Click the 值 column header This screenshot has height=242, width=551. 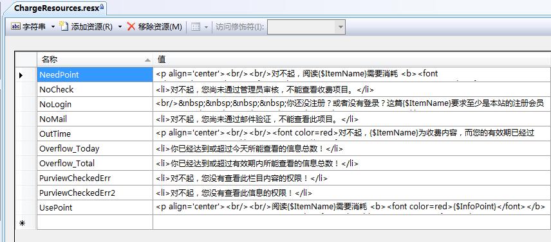[x=351, y=60]
